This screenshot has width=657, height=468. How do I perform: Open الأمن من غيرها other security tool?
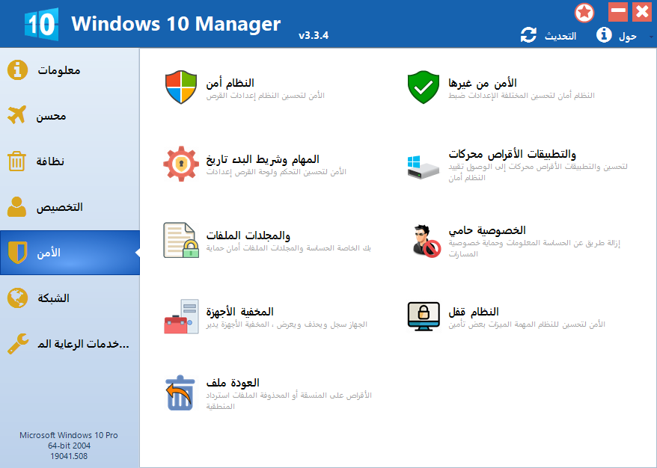point(483,83)
